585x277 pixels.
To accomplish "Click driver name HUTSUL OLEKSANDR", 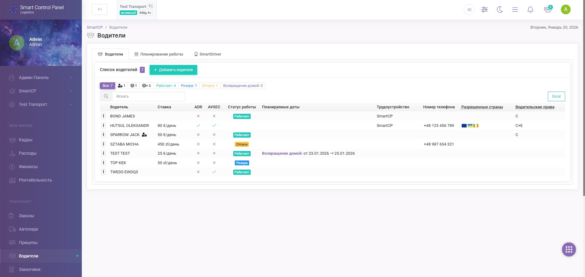I will tap(129, 126).
